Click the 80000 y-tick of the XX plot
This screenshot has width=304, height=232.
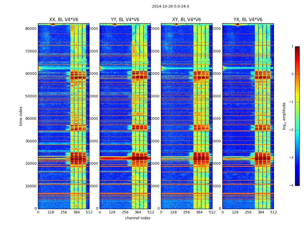[x=31, y=28]
